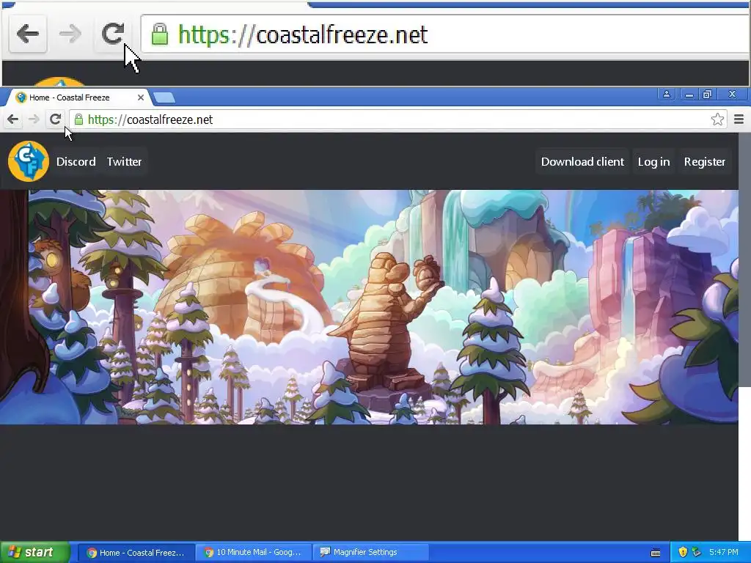Screen dimensions: 751x563
Task: Click the magnified padlock in magnifier view
Action: 160,34
